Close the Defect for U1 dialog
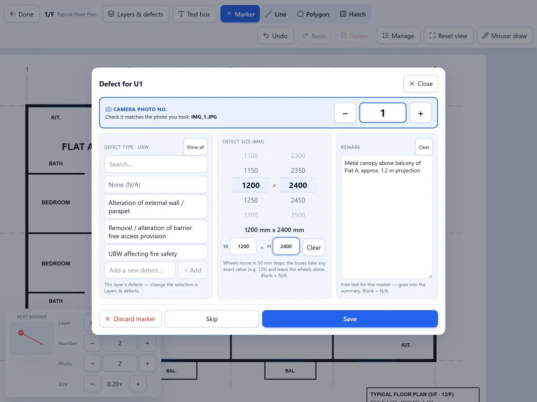This screenshot has height=402, width=537. point(421,84)
